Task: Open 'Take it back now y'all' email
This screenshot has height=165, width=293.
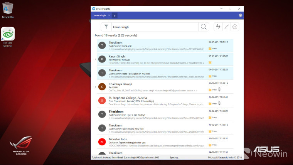Action: pos(165,128)
